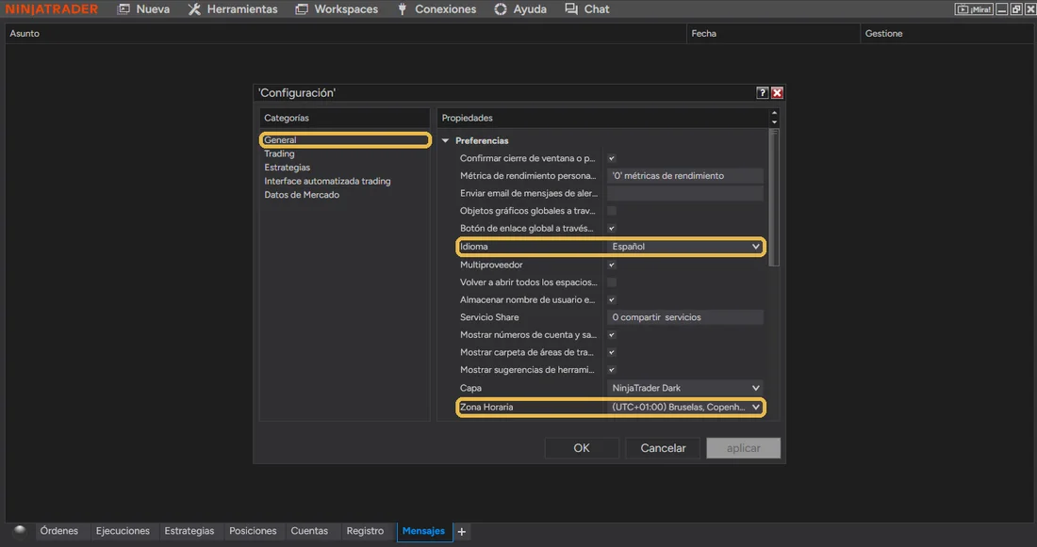
Task: Click the Enviar email de mensajes field
Action: click(x=685, y=194)
